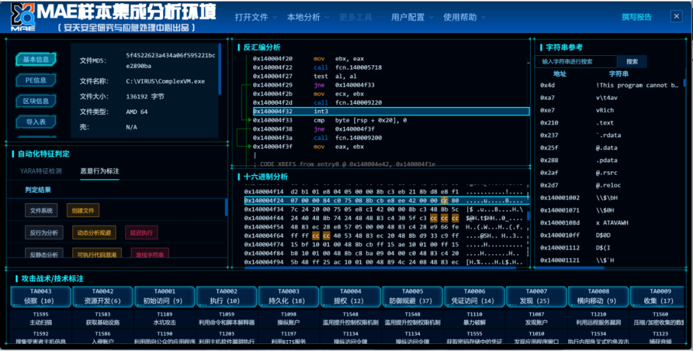Open the 使用帮助 menu
Viewport: 693px width, 351px height.
pyautogui.click(x=465, y=17)
